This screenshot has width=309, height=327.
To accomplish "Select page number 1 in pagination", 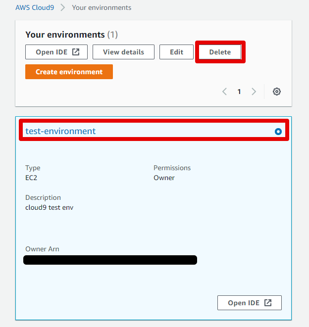I will click(239, 92).
